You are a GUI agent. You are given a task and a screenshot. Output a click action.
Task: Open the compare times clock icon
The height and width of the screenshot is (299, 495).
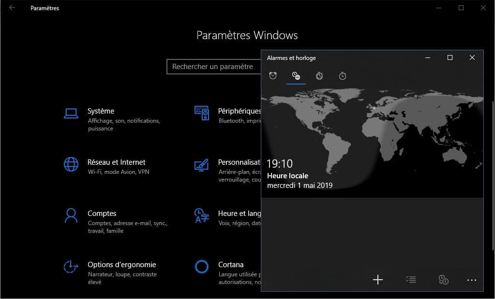(443, 280)
